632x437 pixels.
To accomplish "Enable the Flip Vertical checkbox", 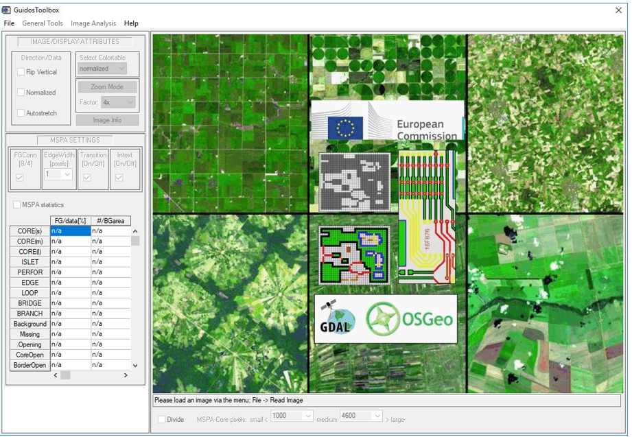I will point(21,72).
